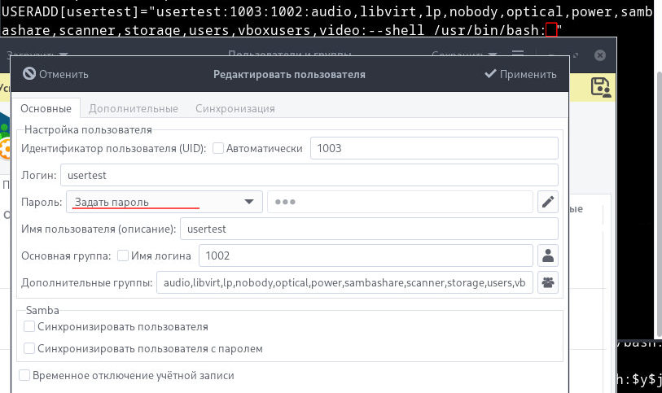Click the hamburger menu icon in background window
The image size is (662, 393).
coord(518,55)
